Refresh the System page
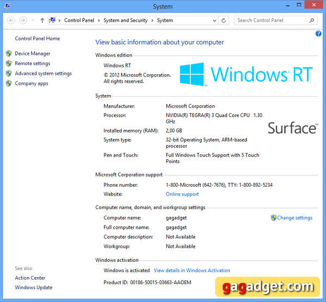 pos(224,21)
